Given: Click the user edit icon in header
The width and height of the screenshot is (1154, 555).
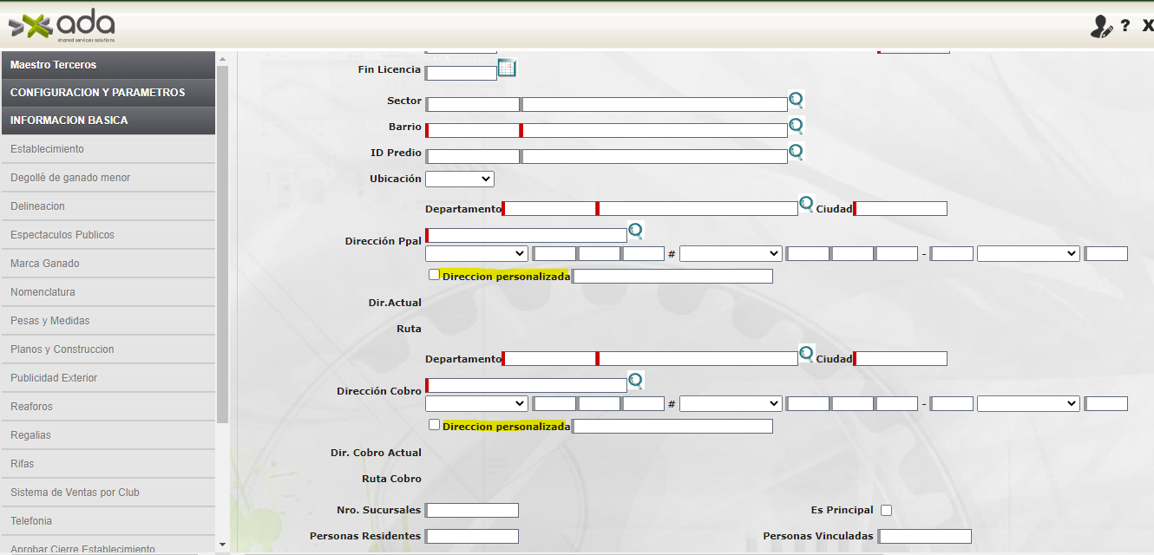Looking at the screenshot, I should coord(1101,27).
